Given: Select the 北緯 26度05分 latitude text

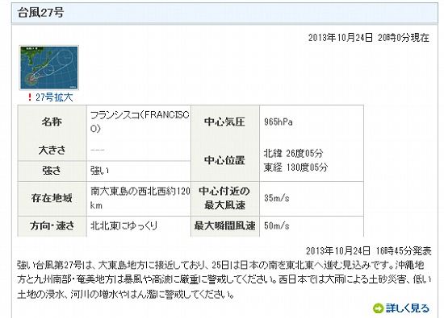Looking at the screenshot, I should [x=293, y=153].
